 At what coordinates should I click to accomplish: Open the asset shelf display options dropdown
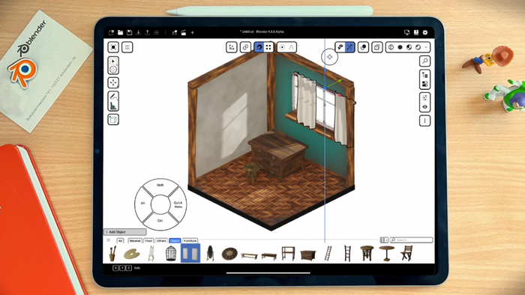pyautogui.click(x=384, y=240)
